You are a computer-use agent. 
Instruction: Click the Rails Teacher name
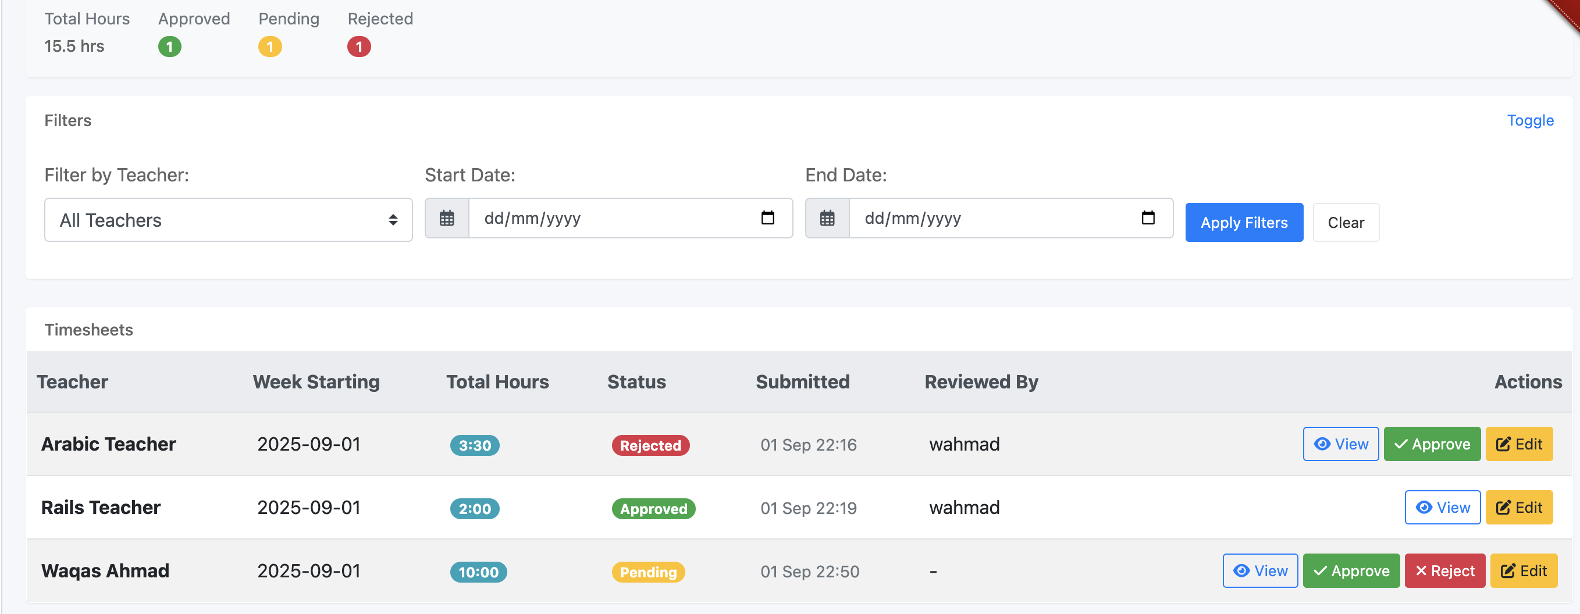[x=101, y=508]
